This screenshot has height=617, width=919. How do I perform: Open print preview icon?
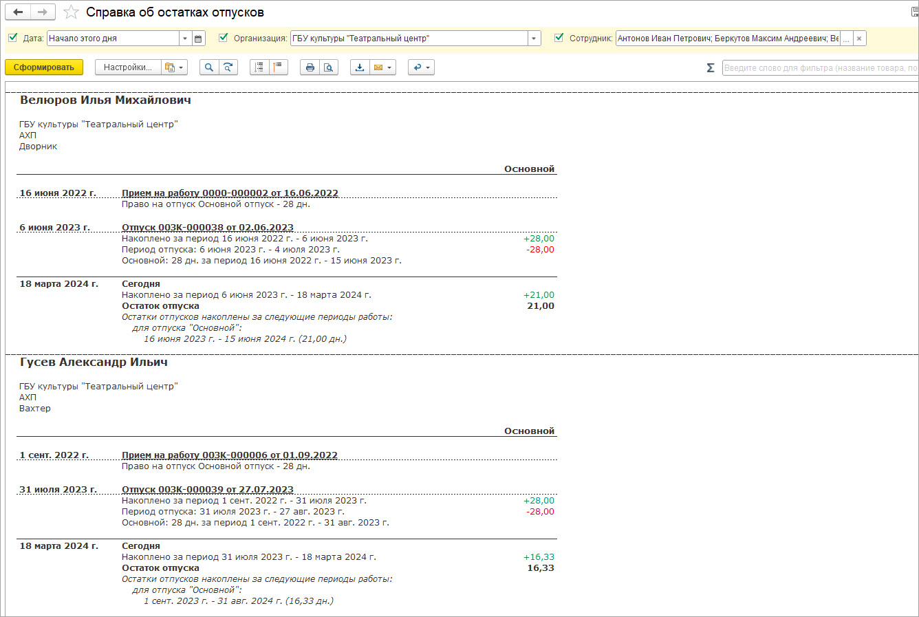click(329, 67)
